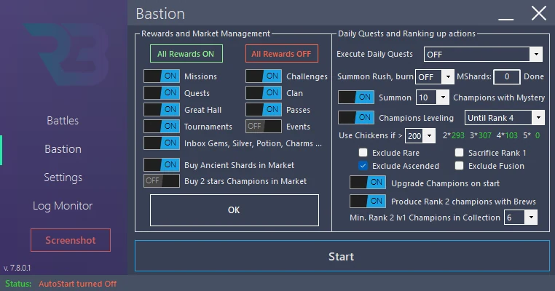This screenshot has width=555, height=291.
Task: Toggle the Champions Leveling switch
Action: pos(356,117)
